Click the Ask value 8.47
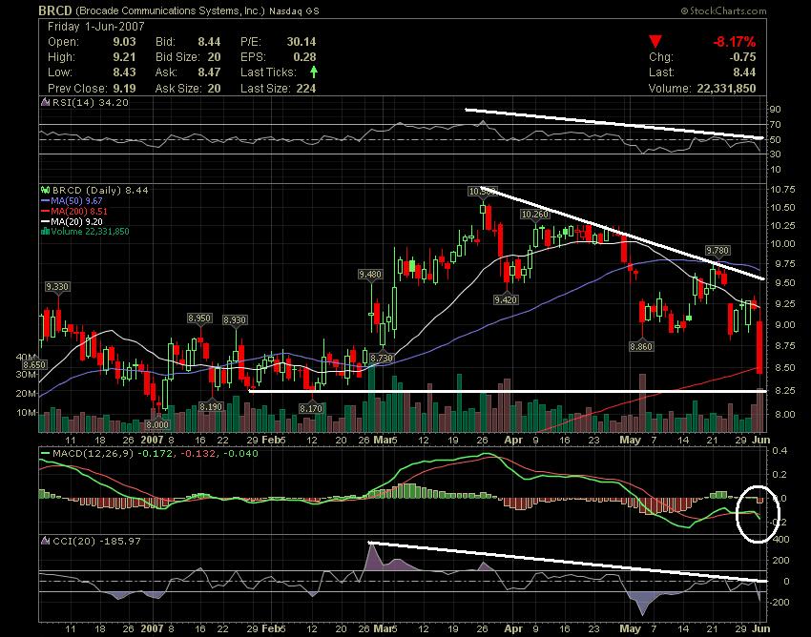The height and width of the screenshot is (637, 811). pyautogui.click(x=210, y=72)
